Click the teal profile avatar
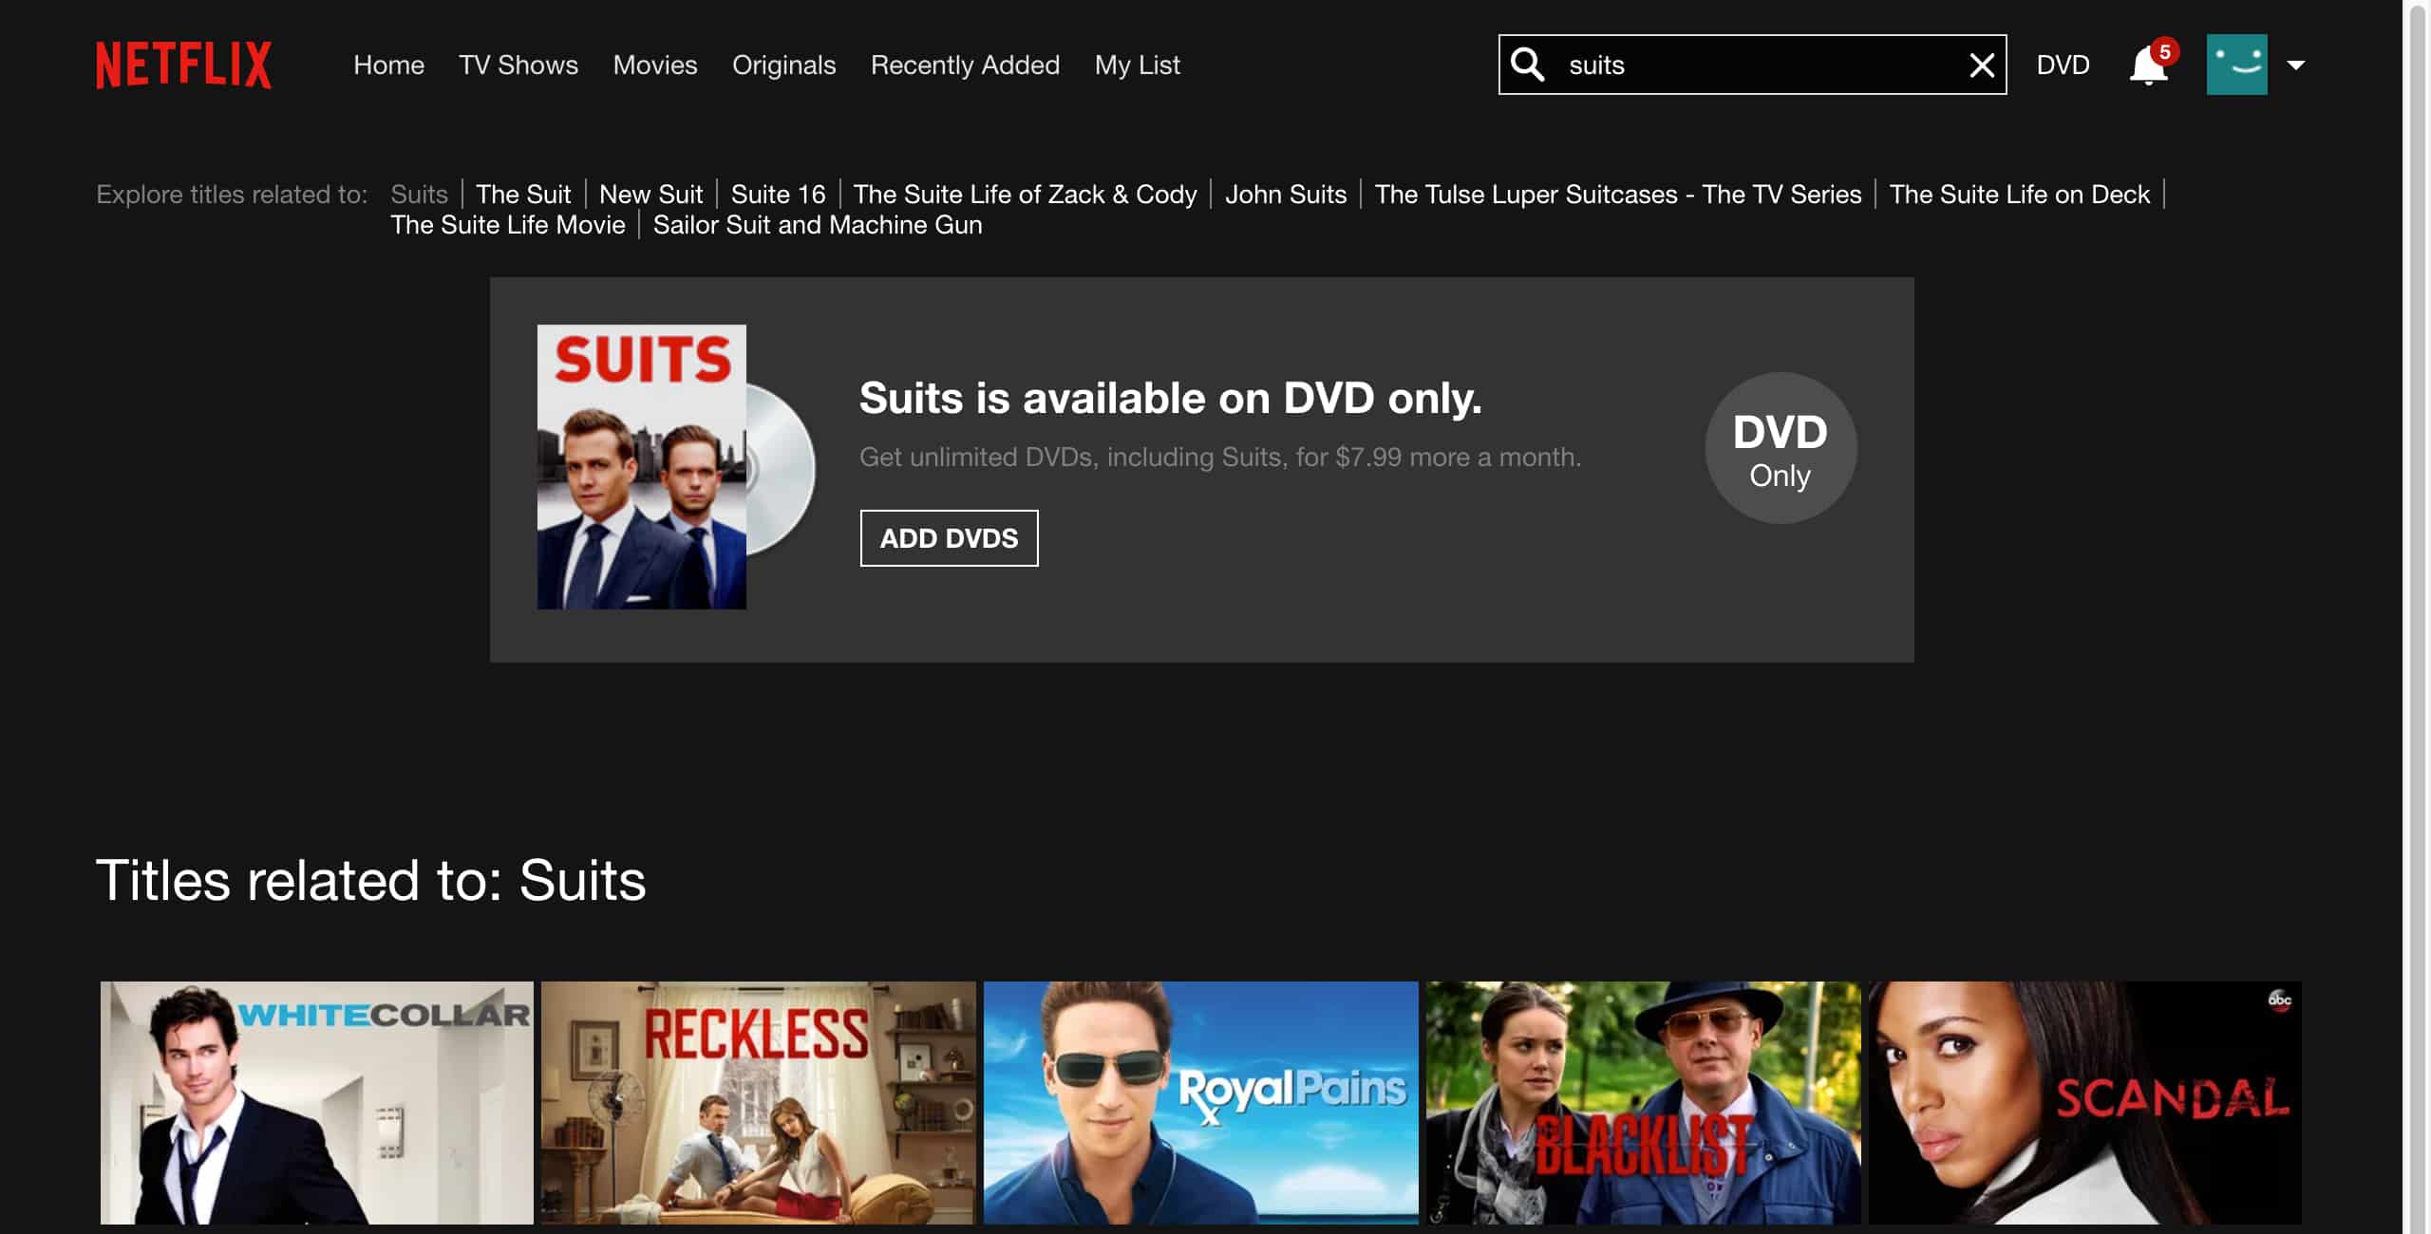This screenshot has width=2431, height=1234. (x=2236, y=65)
